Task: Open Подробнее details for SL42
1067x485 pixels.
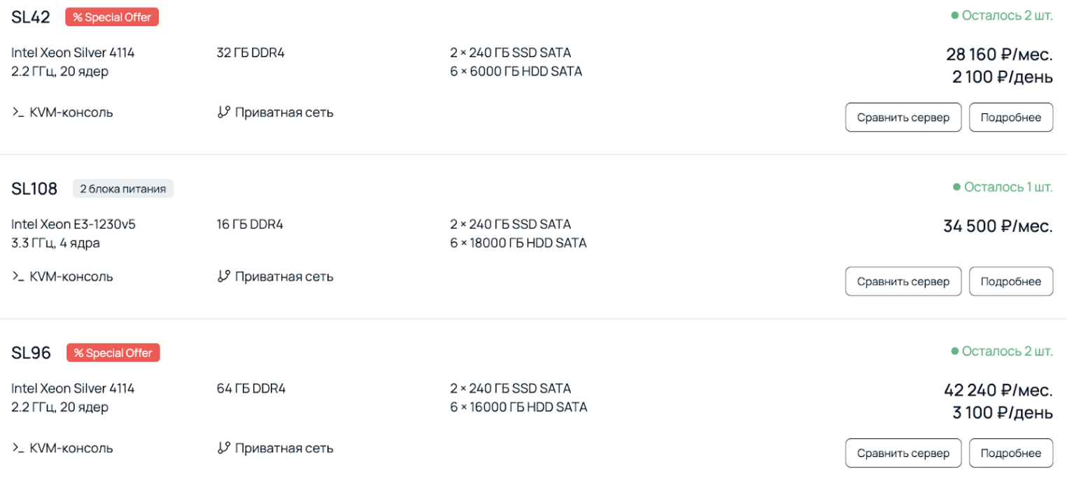Action: point(1010,117)
